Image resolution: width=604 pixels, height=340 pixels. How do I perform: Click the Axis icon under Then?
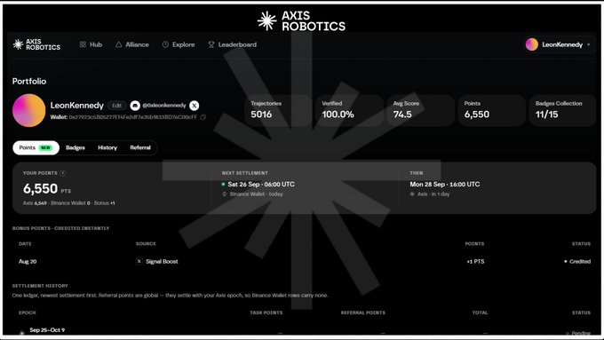(x=412, y=194)
